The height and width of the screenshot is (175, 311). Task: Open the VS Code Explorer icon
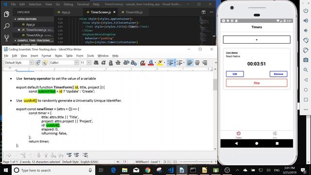[6, 14]
